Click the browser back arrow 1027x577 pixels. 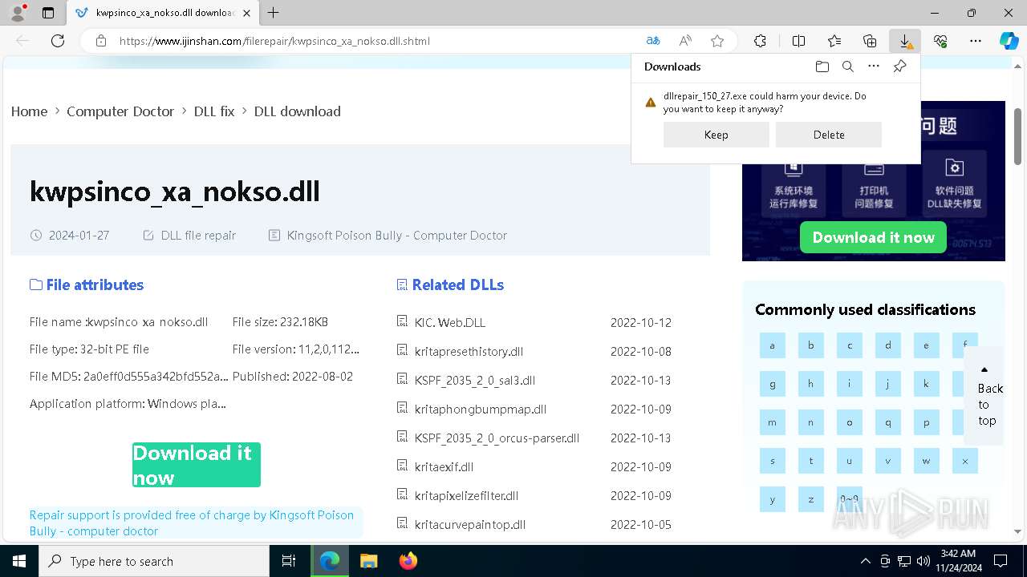pyautogui.click(x=22, y=41)
